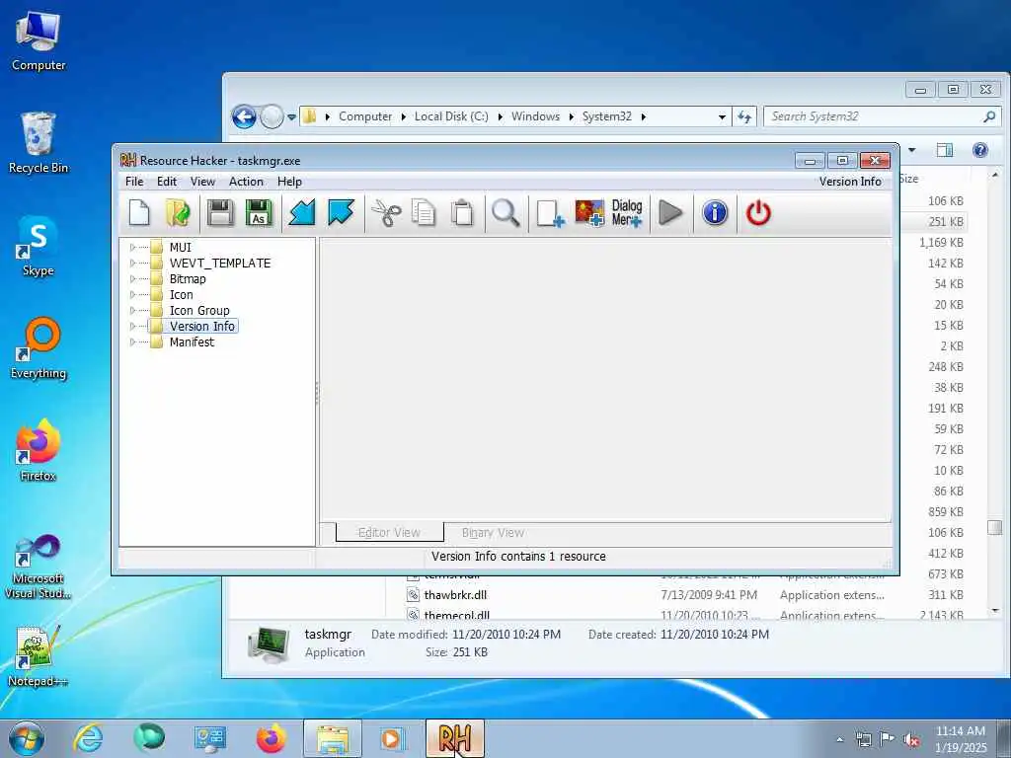
Task: Select the Notepad++ desktop shortcut
Action: pos(38,656)
